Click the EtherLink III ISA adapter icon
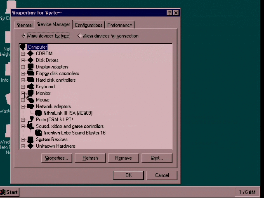The width and height of the screenshot is (264, 198). tap(38, 113)
